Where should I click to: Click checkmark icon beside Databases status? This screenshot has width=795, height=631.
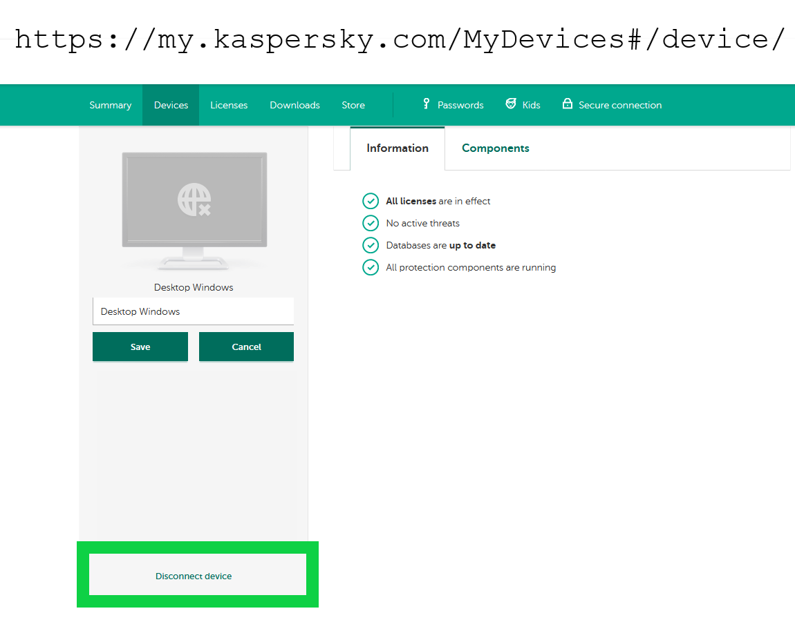371,245
